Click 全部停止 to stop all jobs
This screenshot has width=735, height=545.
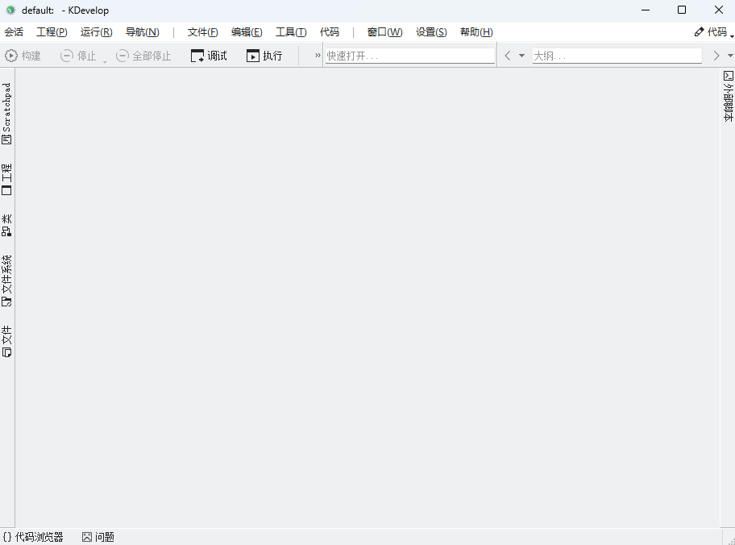(143, 55)
